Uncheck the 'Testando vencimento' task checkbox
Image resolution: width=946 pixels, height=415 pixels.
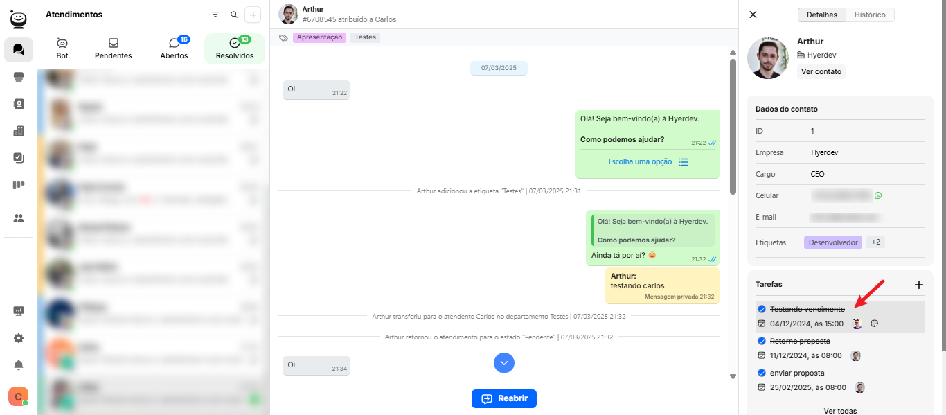[x=762, y=309]
